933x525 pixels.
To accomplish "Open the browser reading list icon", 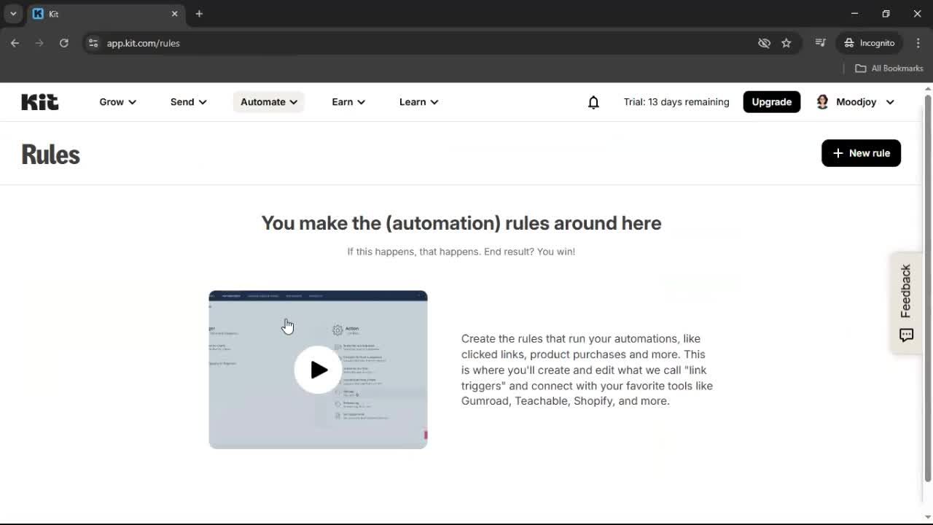I will click(x=820, y=43).
